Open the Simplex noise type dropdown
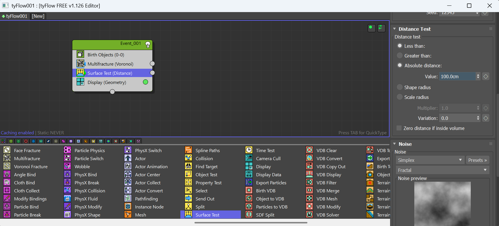The image size is (499, 226). [x=430, y=160]
